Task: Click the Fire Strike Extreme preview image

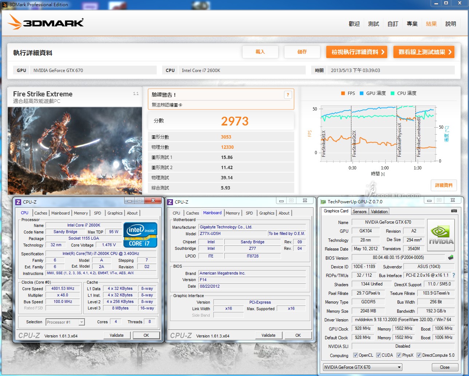Action: (75, 151)
